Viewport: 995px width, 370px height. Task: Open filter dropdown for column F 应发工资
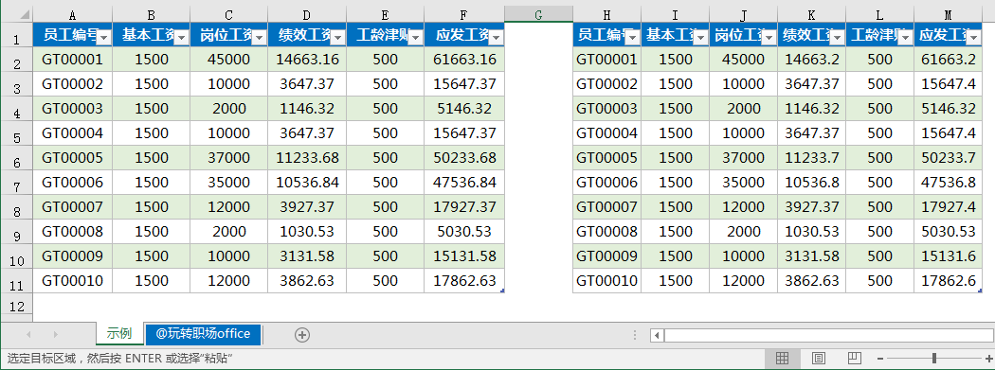(496, 39)
